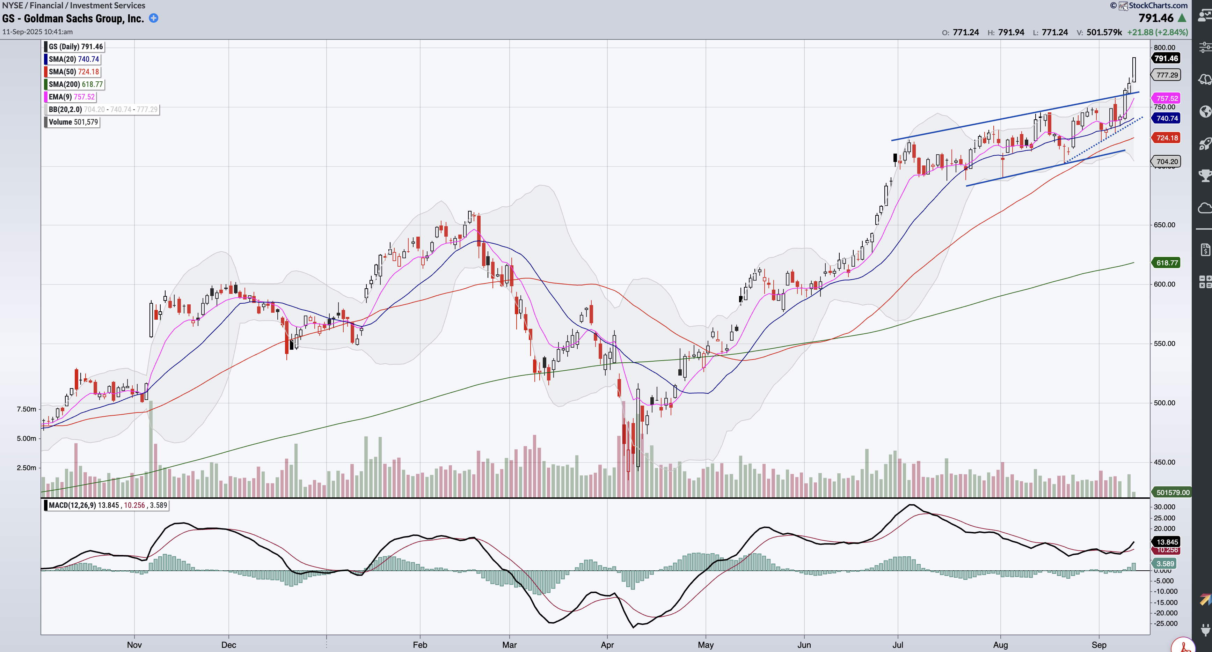
Task: Click the 791.46 current price marker
Action: (1166, 58)
